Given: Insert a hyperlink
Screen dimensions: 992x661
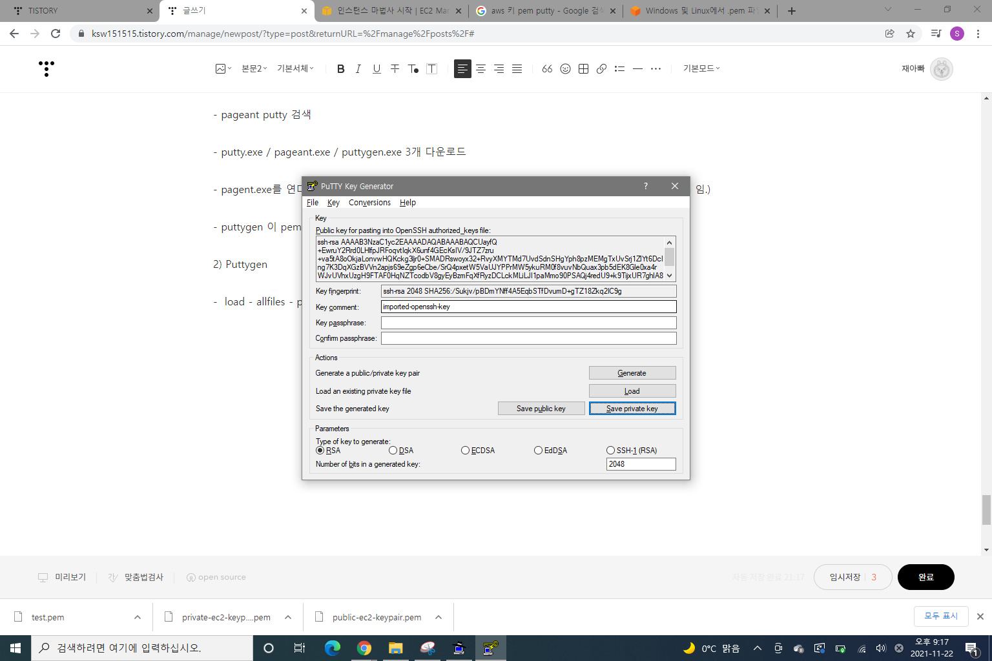Looking at the screenshot, I should pyautogui.click(x=601, y=68).
